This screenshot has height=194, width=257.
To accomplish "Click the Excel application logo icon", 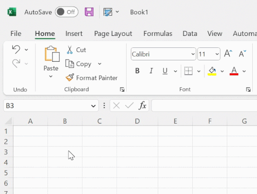I will pyautogui.click(x=12, y=12).
